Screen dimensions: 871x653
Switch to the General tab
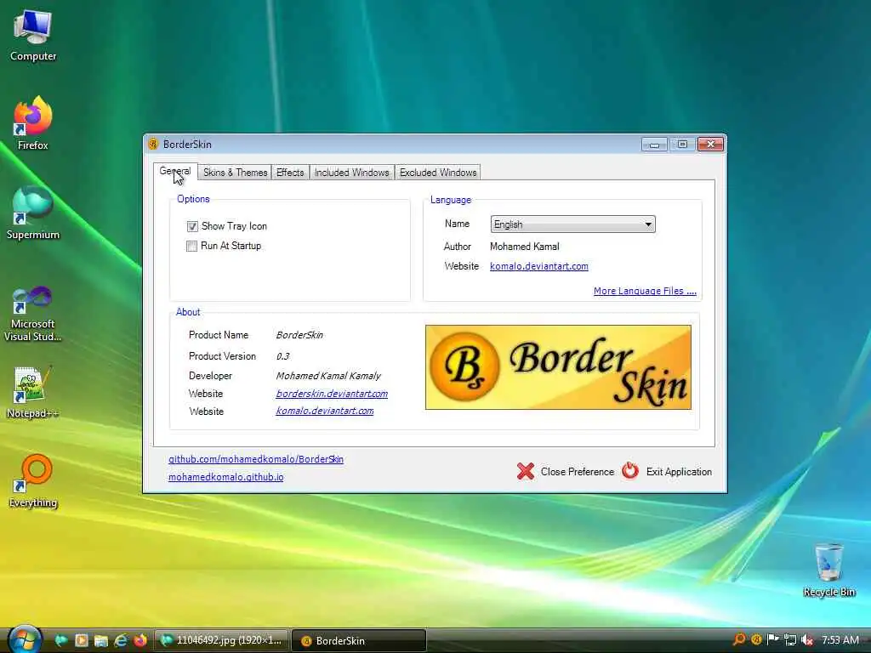click(x=175, y=171)
